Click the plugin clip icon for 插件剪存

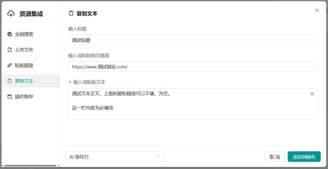click(10, 97)
